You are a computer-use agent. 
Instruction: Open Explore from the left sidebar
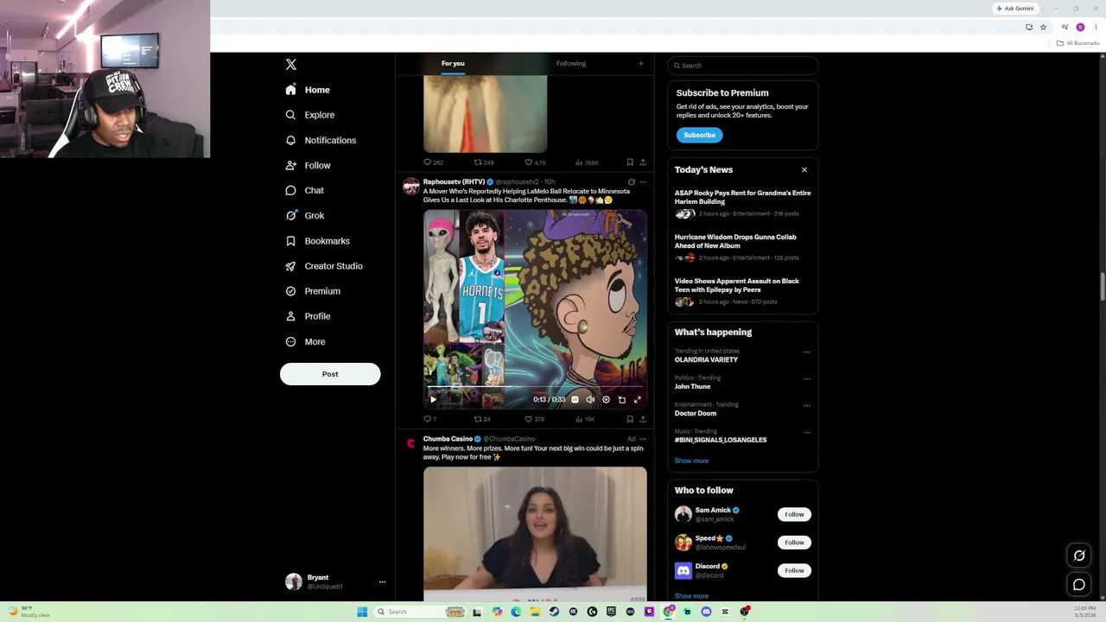[x=310, y=115]
